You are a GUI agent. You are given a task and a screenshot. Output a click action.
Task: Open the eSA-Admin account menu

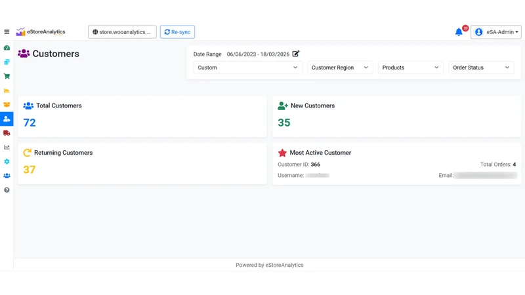coord(496,32)
